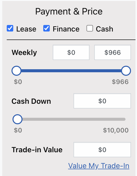Select the Cash Down slider handle
137x176 pixels.
pyautogui.click(x=17, y=119)
